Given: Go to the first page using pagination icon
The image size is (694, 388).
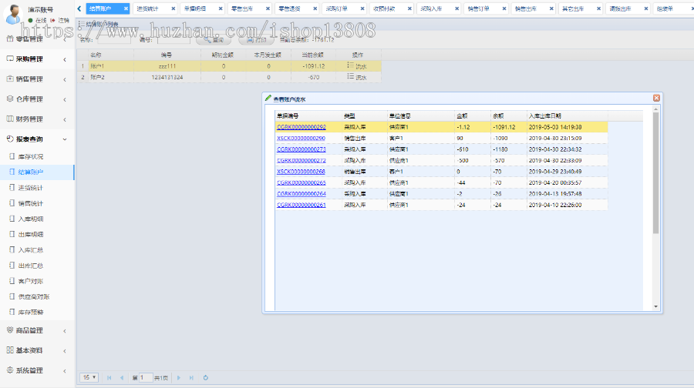Looking at the screenshot, I should coord(109,377).
